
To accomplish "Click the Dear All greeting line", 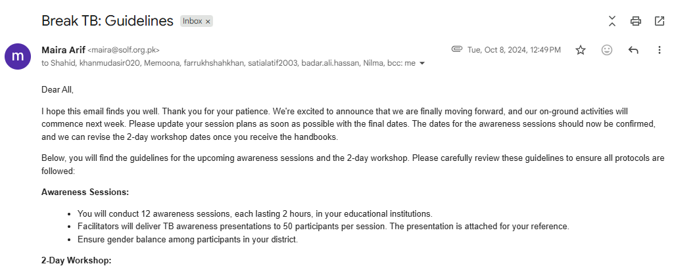I will [58, 90].
